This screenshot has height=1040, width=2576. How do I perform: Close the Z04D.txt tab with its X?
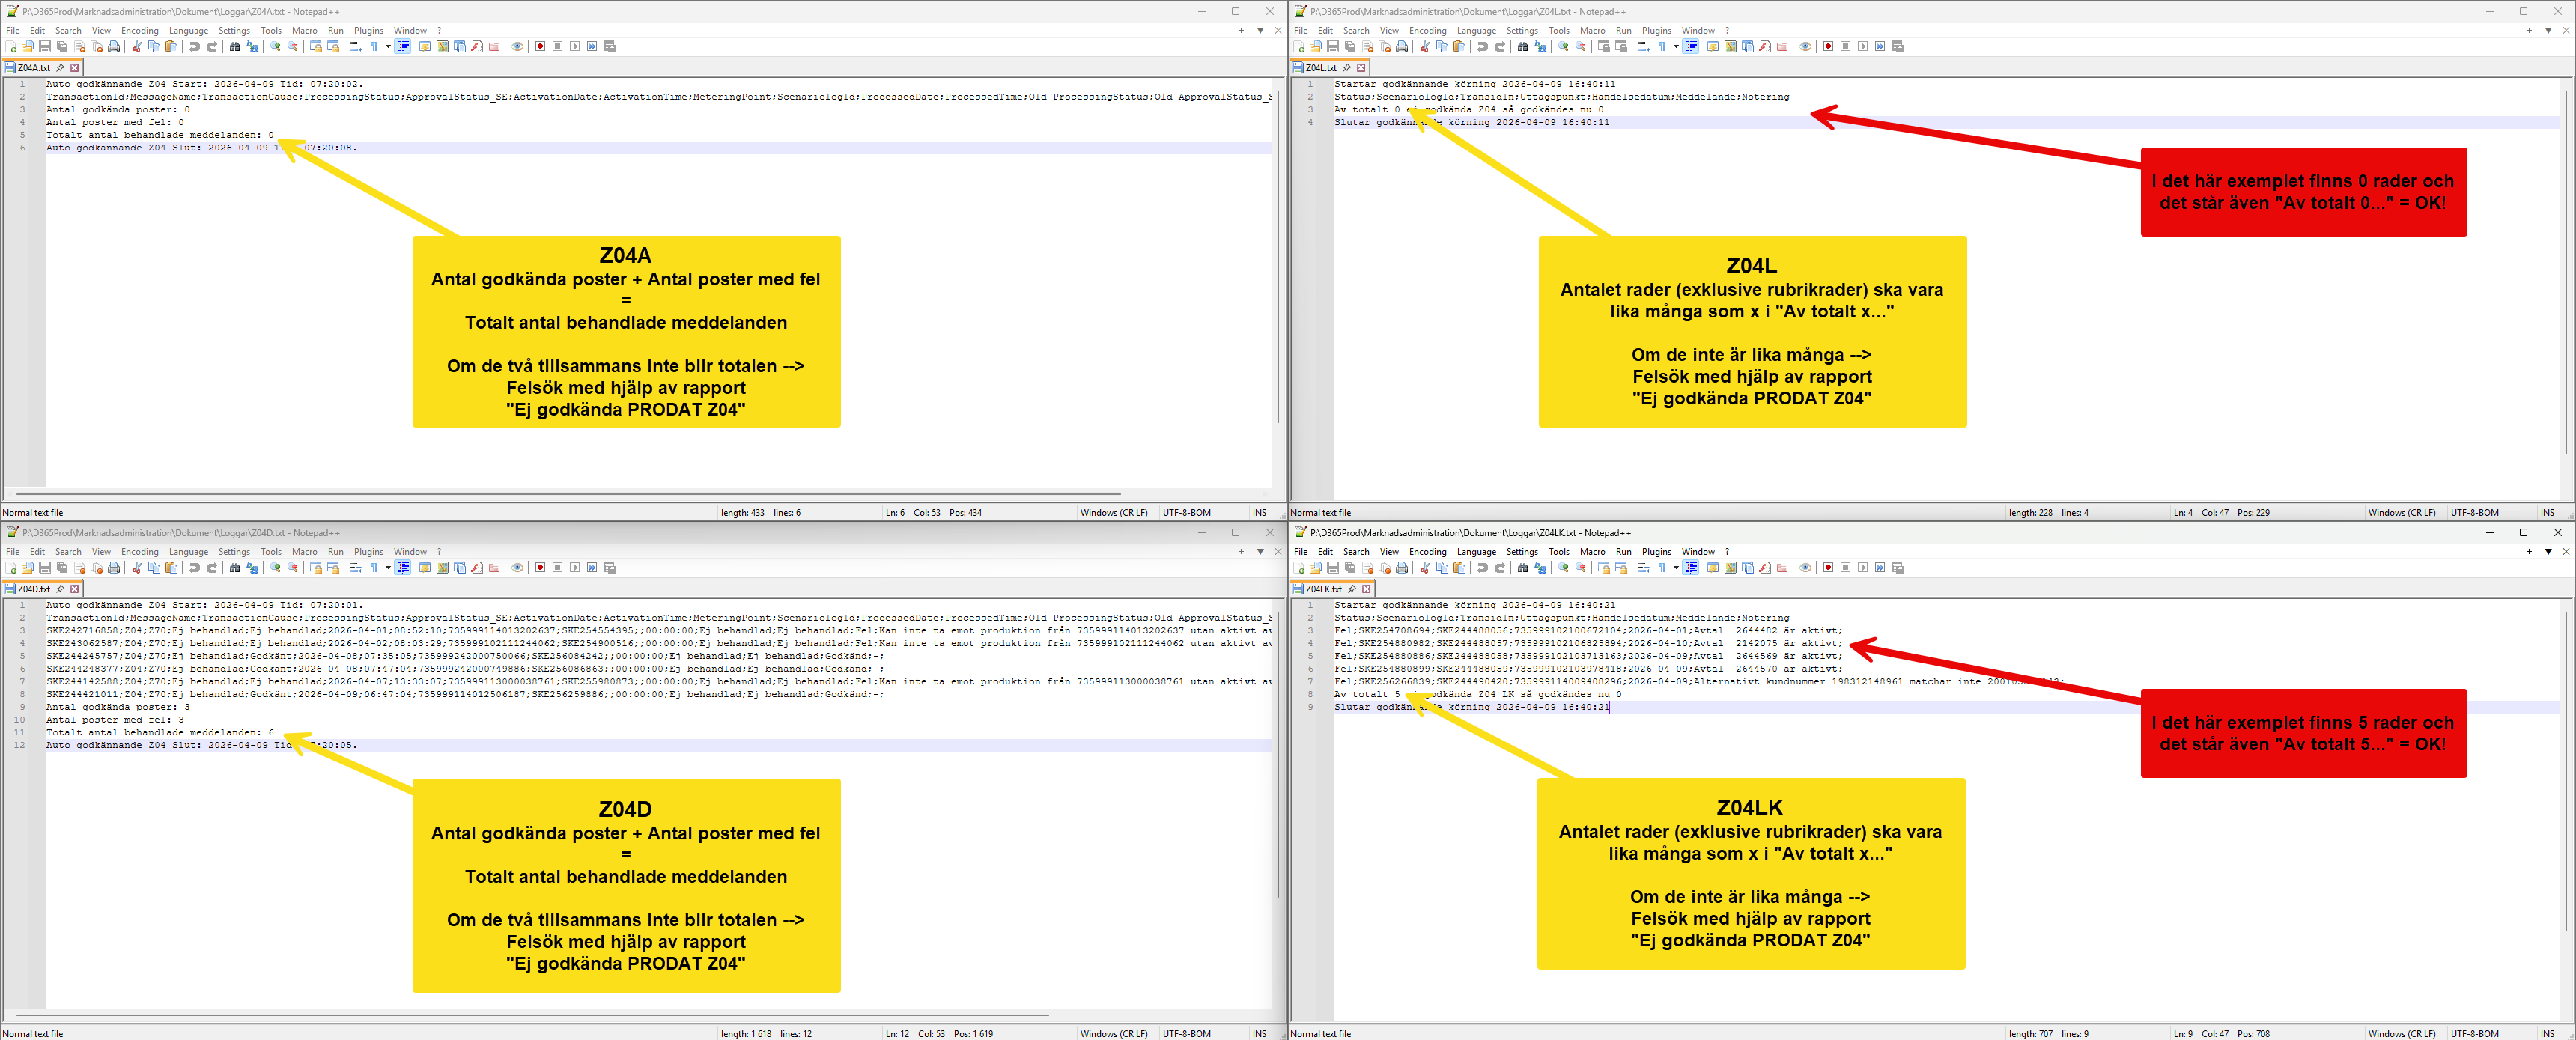(x=75, y=589)
